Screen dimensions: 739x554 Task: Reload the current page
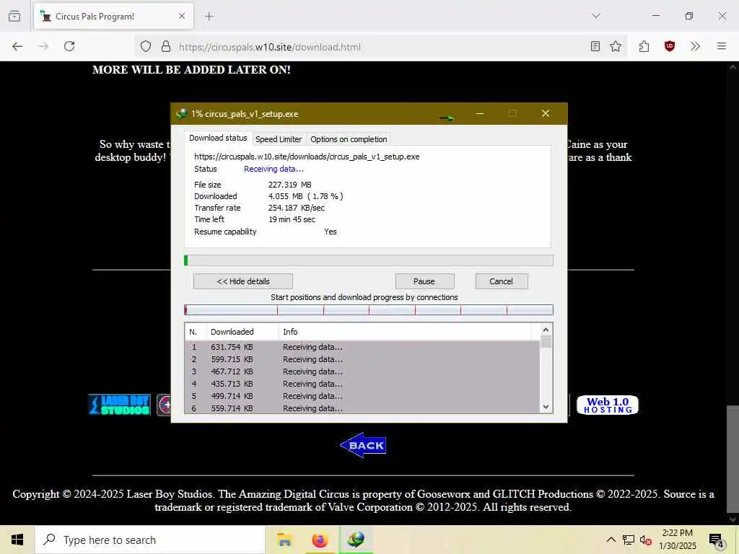point(69,46)
